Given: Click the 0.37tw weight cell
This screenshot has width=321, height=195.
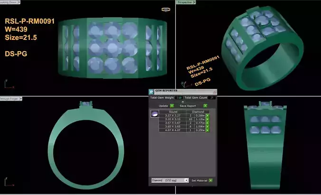Looking at the screenshot, I should [200, 123].
